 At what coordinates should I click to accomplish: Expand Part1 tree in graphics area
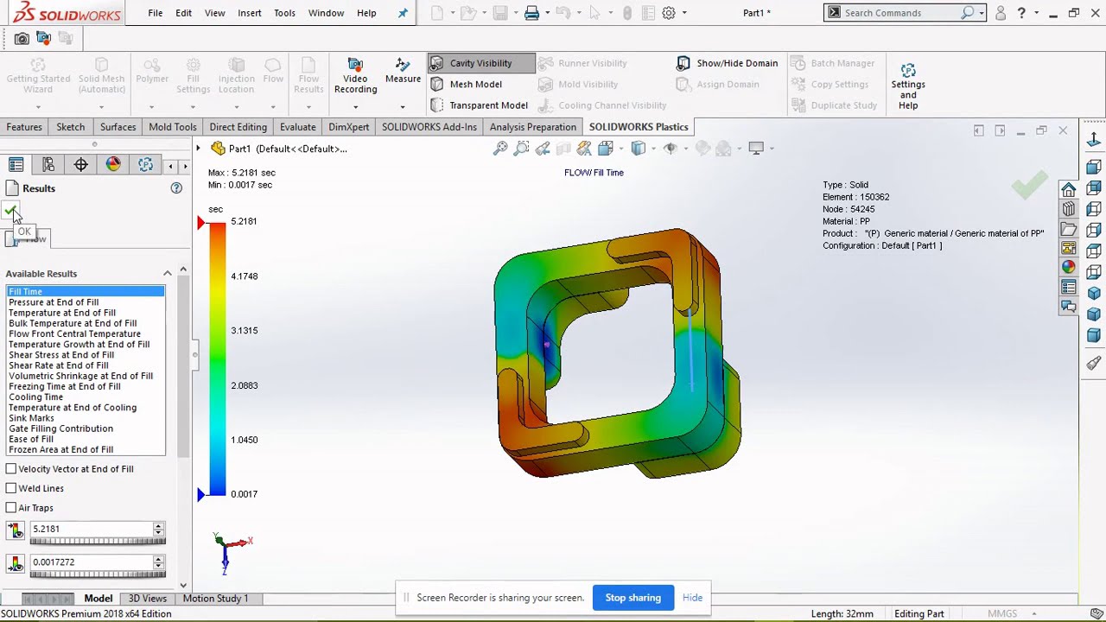click(198, 149)
